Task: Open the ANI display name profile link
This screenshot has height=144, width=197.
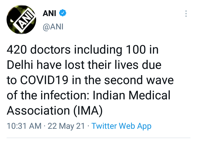Action: tap(50, 13)
